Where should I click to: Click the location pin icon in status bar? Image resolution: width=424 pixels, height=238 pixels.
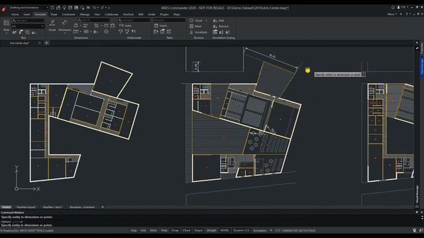pyautogui.click(x=415, y=231)
